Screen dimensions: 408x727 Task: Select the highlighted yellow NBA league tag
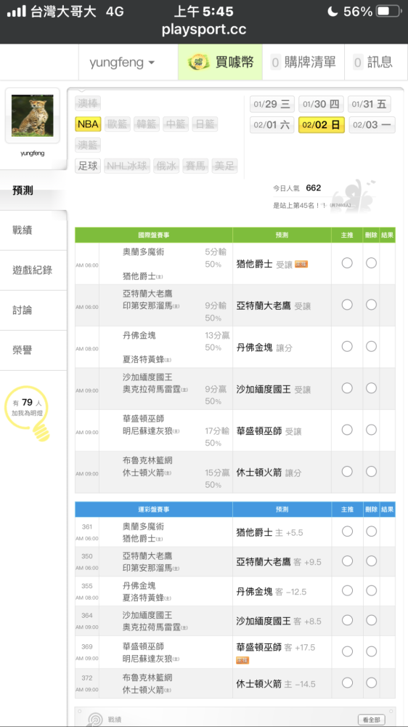(88, 124)
